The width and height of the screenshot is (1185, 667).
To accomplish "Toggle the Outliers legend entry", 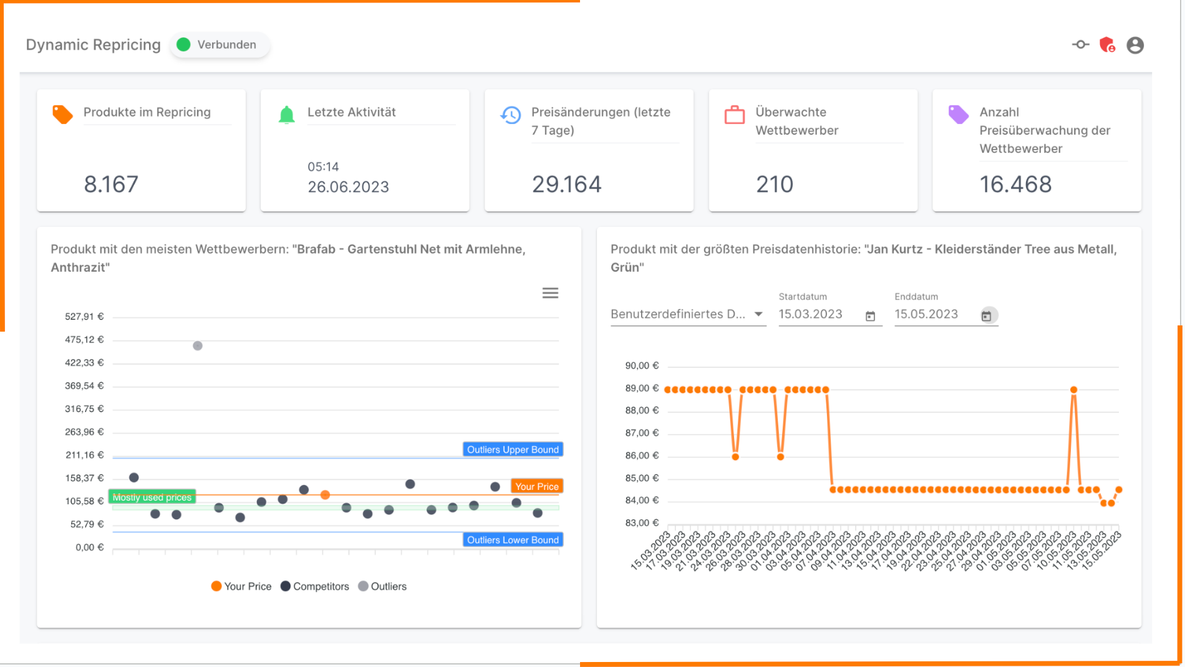I will pyautogui.click(x=382, y=586).
